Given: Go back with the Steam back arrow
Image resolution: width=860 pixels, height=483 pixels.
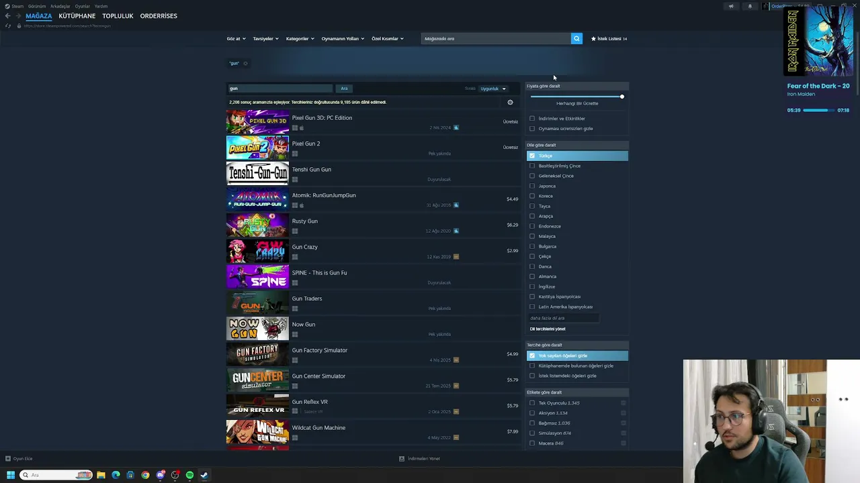Looking at the screenshot, I should tap(7, 16).
